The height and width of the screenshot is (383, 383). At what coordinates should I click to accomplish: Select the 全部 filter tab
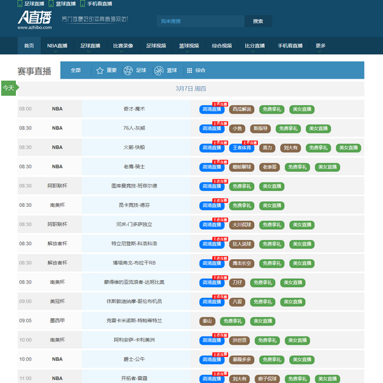coord(76,70)
